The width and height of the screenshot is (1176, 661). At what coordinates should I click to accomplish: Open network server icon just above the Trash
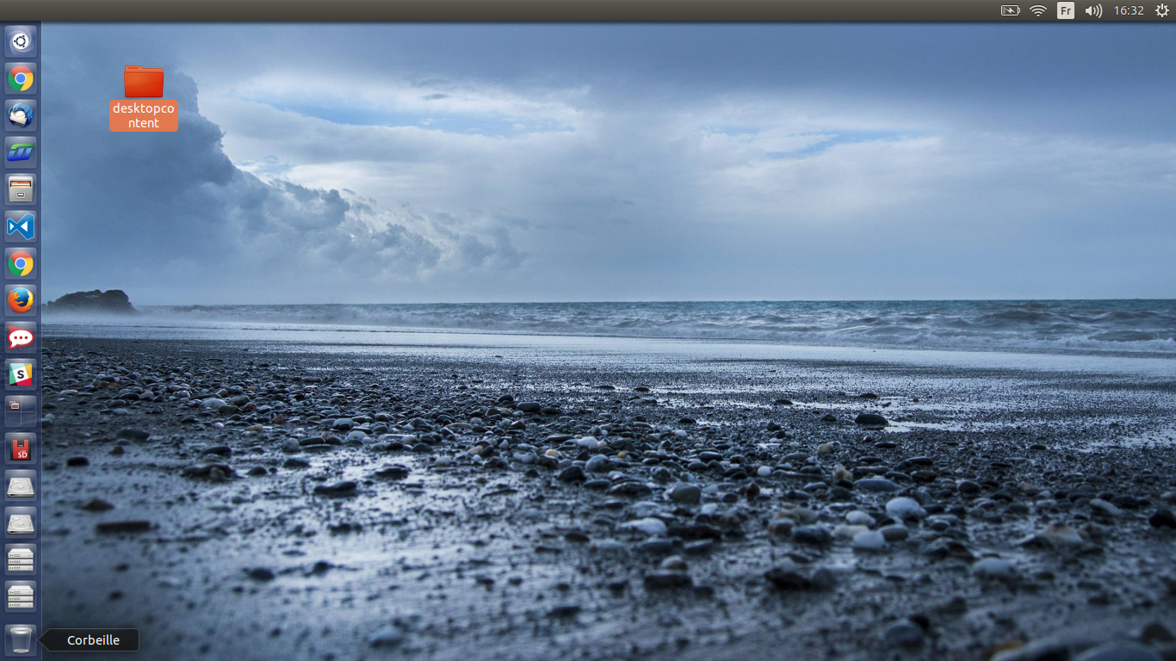(21, 596)
